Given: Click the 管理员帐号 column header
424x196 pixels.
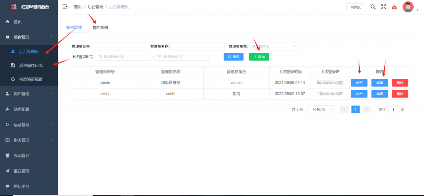Looking at the screenshot, I should pyautogui.click(x=105, y=72).
